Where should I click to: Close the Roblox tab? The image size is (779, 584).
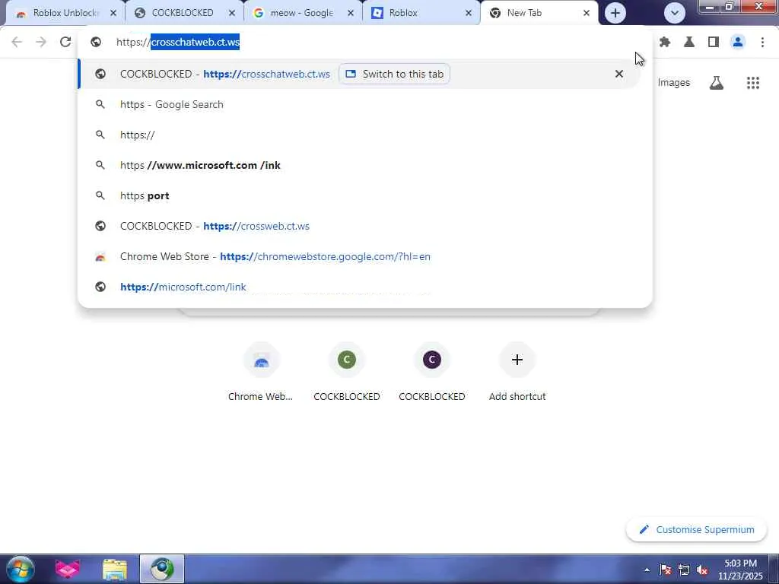pos(469,14)
